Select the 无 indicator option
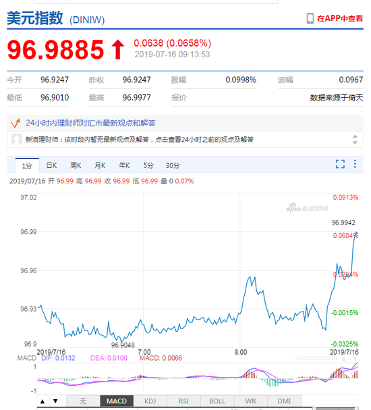Image resolution: width=371 pixels, height=410 pixels. [x=83, y=401]
